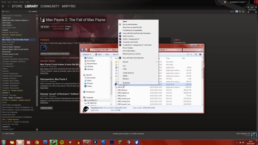The image size is (258, 145).
Task: Click the Steam Big Picture button
Action: 252,10
